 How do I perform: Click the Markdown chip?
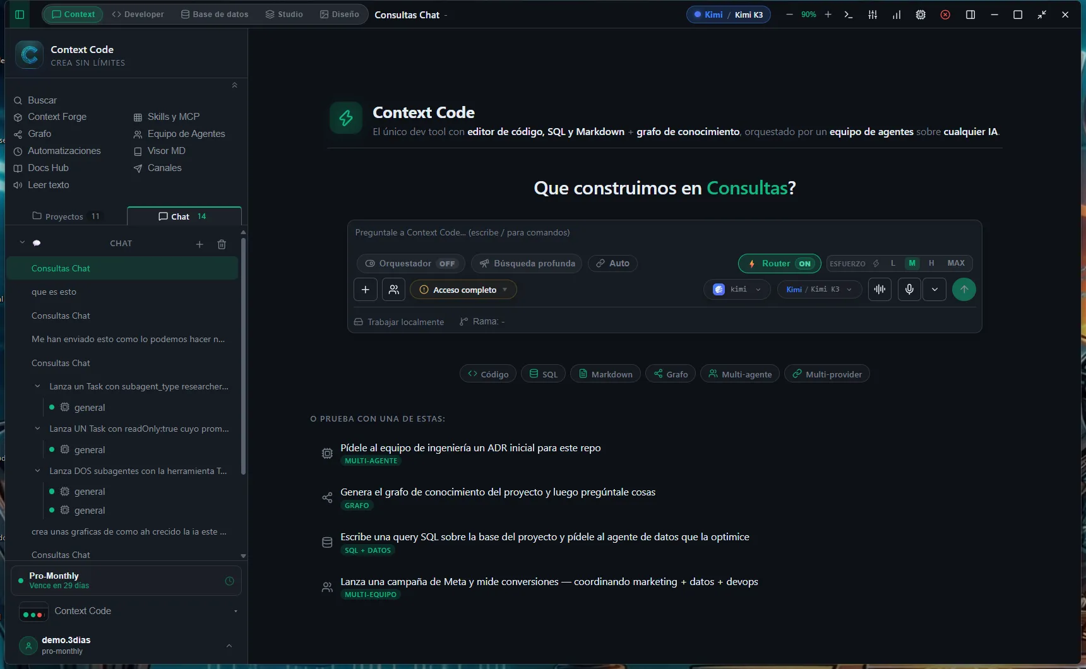click(x=606, y=374)
